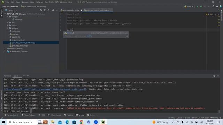Open Python Packages tool window tab
The width and height of the screenshot is (223, 125).
[29, 115]
